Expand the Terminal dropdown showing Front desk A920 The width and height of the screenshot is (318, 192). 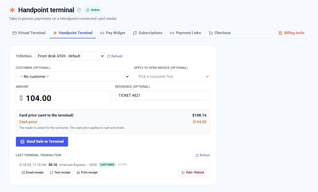click(x=70, y=56)
